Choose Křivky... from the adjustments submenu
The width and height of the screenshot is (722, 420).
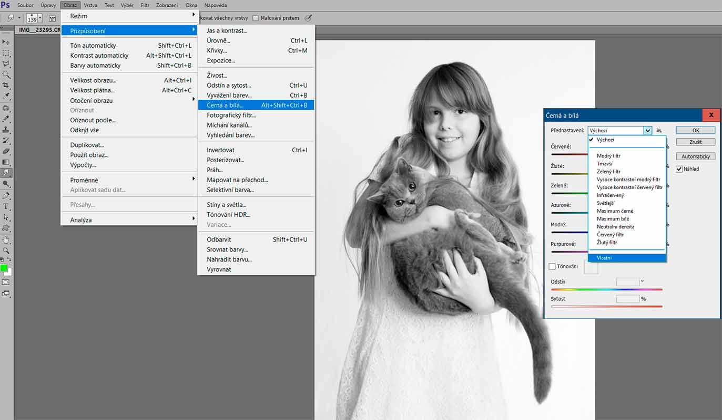point(217,50)
